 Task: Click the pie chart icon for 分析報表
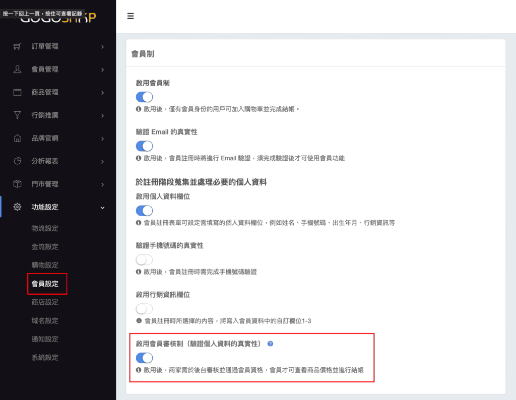(18, 161)
